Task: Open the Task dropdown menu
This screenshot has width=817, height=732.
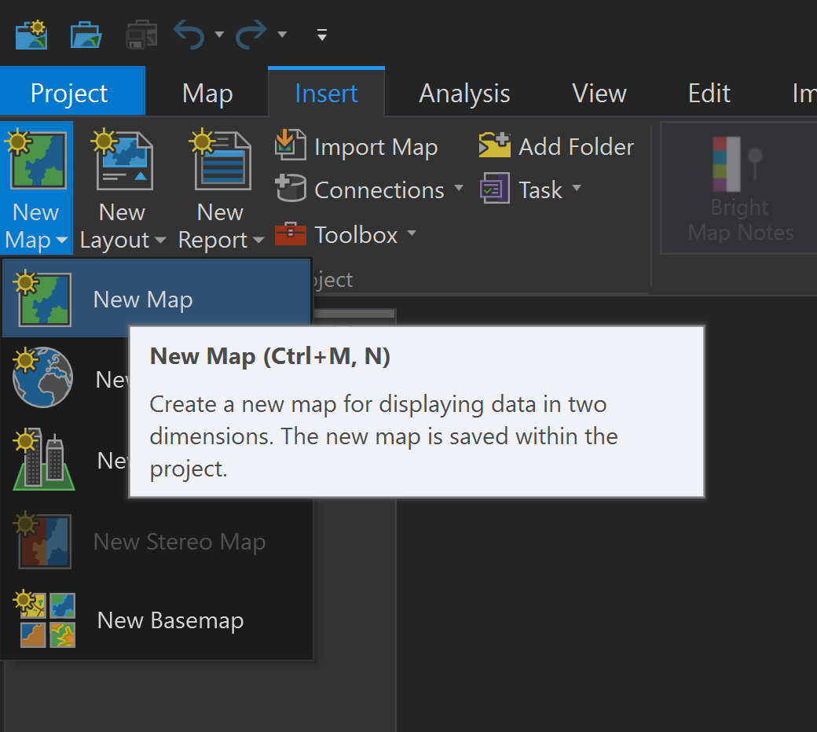Action: click(x=577, y=189)
